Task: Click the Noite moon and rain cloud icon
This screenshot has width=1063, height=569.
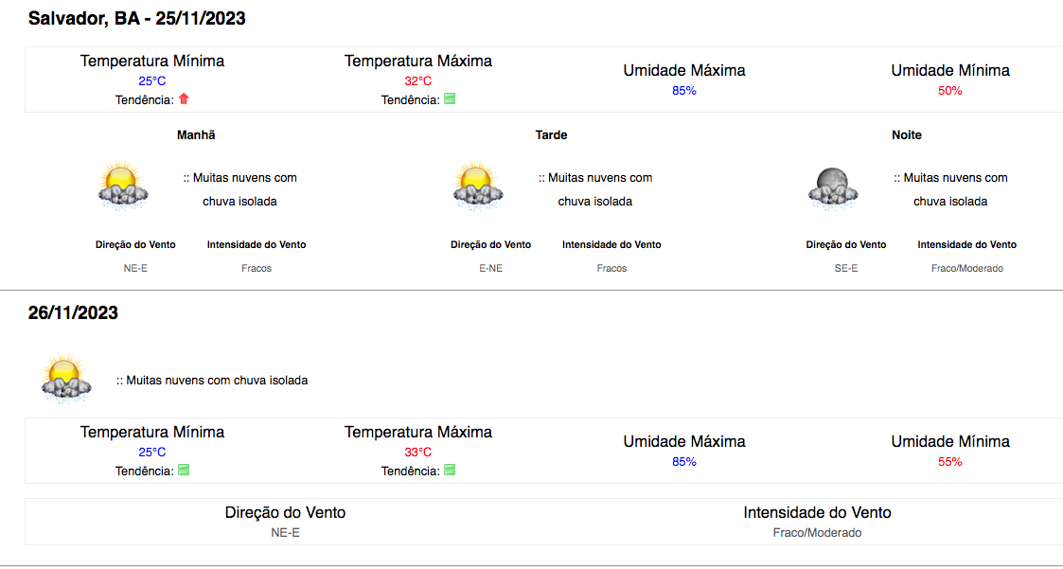Action: 833,186
